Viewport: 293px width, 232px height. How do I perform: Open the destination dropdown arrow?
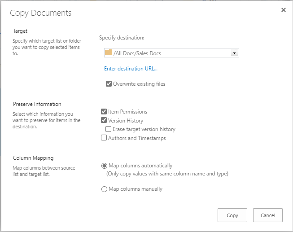click(234, 53)
